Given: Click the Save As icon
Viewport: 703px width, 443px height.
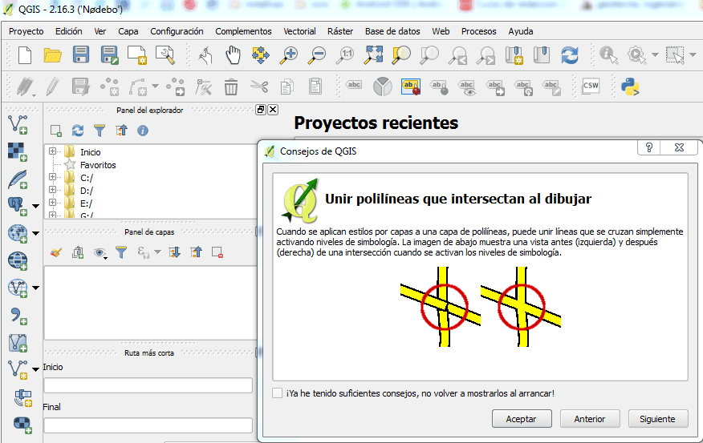Looking at the screenshot, I should click(x=109, y=55).
